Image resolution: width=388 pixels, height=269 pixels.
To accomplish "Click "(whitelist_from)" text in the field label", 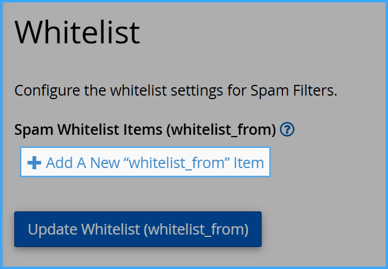I will click(221, 130).
